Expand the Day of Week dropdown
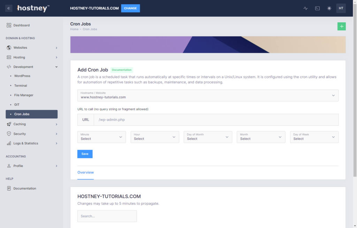This screenshot has width=357, height=228. click(314, 137)
